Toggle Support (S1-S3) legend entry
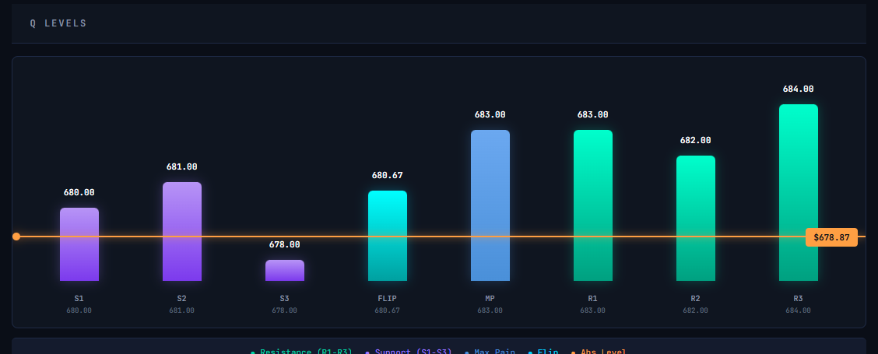 tap(409, 352)
